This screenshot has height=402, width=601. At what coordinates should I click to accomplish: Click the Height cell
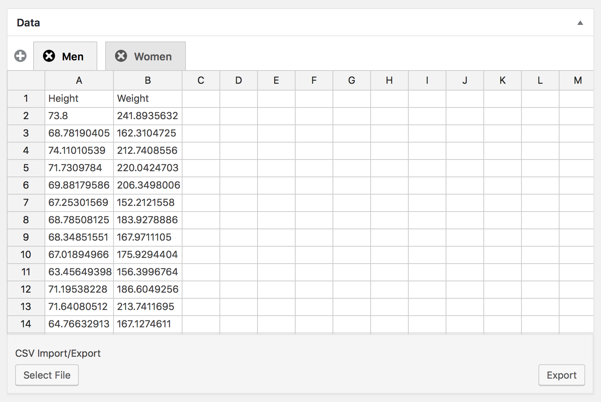pyautogui.click(x=79, y=99)
